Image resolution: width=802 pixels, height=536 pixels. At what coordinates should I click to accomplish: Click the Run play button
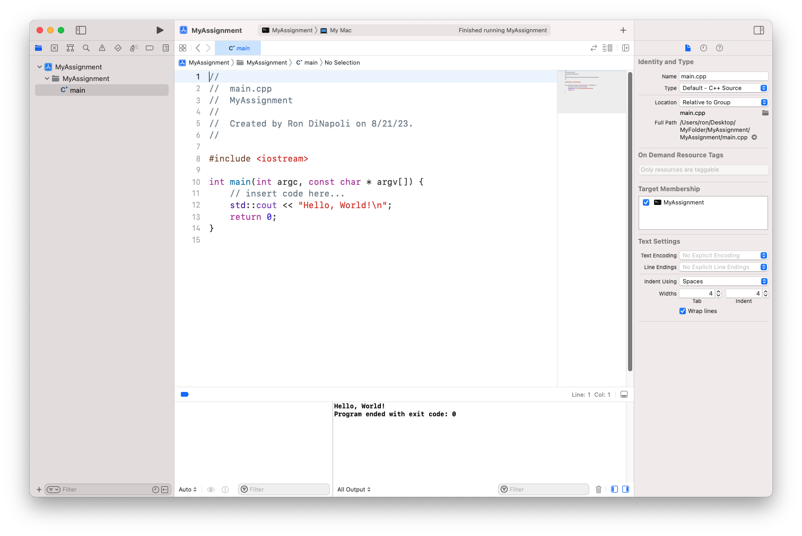[160, 30]
